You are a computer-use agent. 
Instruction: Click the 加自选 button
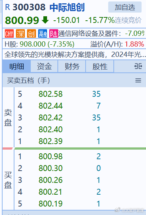click(125, 7)
